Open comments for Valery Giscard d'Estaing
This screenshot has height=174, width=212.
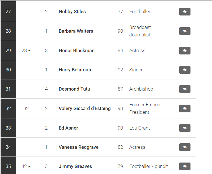(185, 108)
